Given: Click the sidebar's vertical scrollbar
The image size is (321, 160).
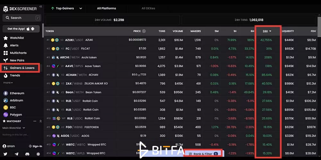Looking at the screenshot, I should 43,31.
